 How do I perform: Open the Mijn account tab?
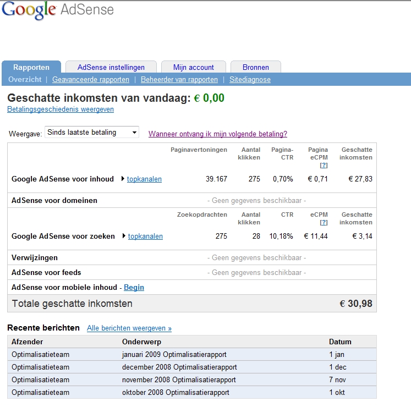(x=194, y=67)
